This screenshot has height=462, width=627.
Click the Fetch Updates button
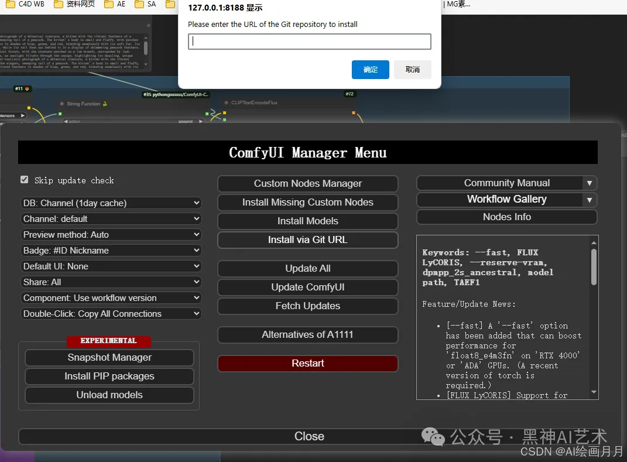point(307,306)
